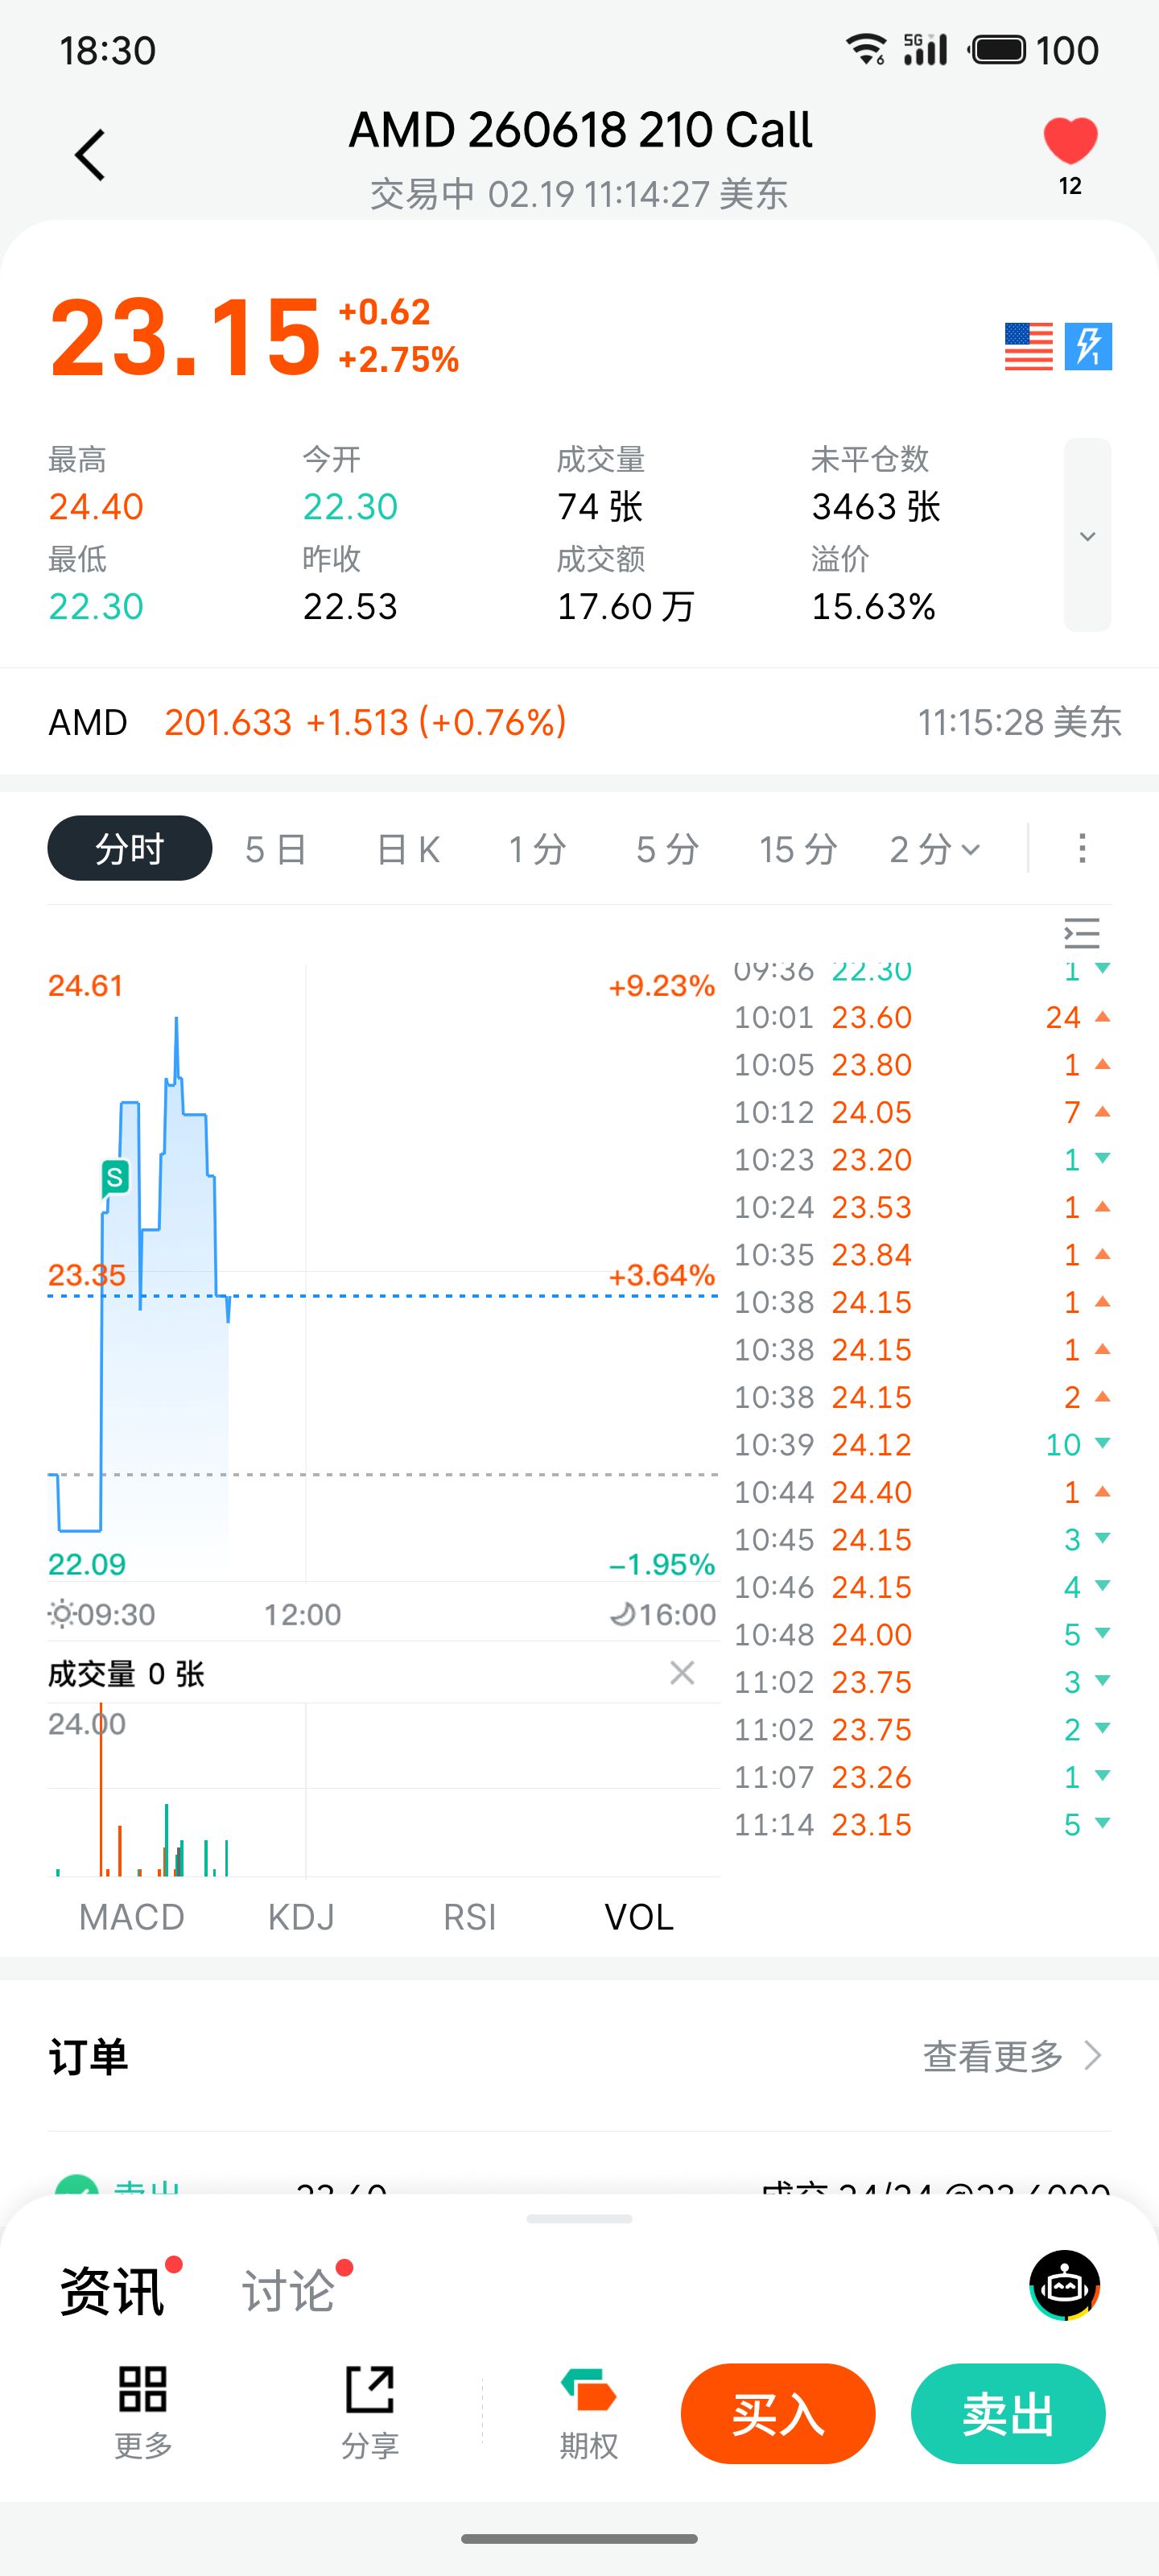The width and height of the screenshot is (1159, 2576).
Task: Open the 2分 interval dropdown
Action: (x=934, y=849)
